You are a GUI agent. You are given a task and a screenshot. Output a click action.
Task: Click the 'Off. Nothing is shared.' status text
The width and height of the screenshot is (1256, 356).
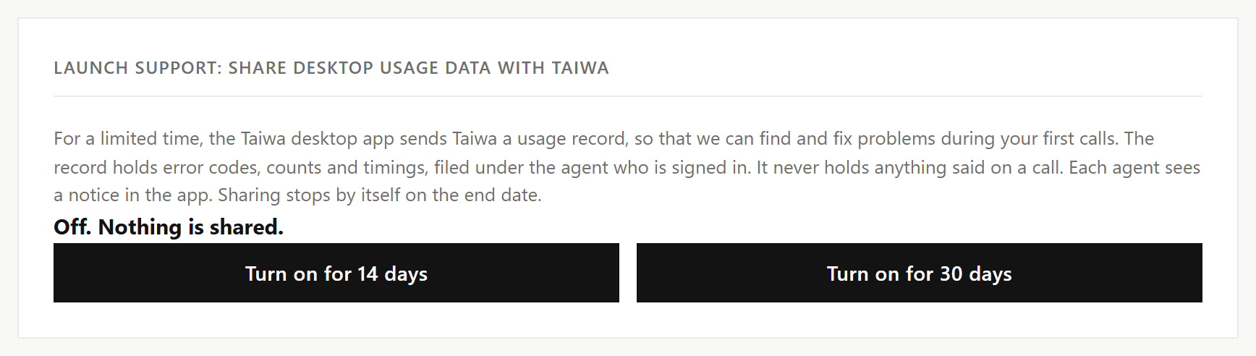(169, 227)
